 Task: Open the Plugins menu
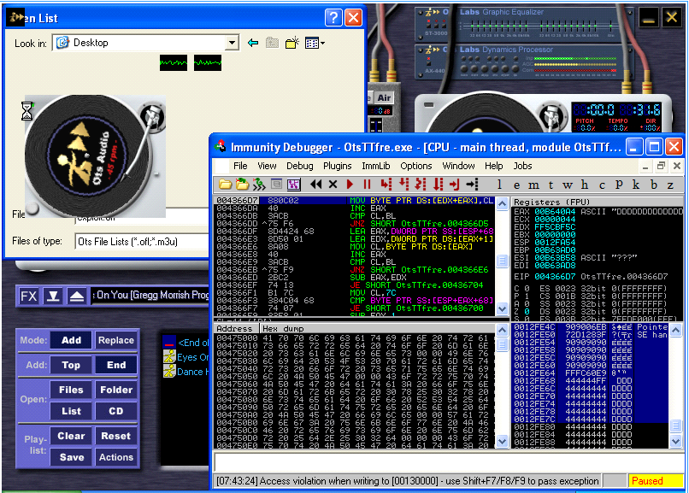coord(338,166)
